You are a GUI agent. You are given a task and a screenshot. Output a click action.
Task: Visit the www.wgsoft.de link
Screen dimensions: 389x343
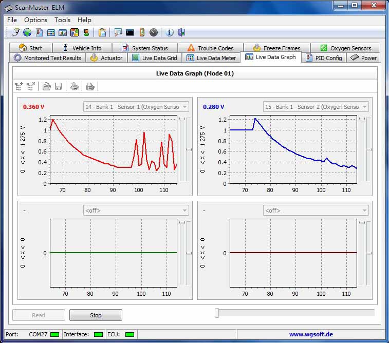point(311,334)
